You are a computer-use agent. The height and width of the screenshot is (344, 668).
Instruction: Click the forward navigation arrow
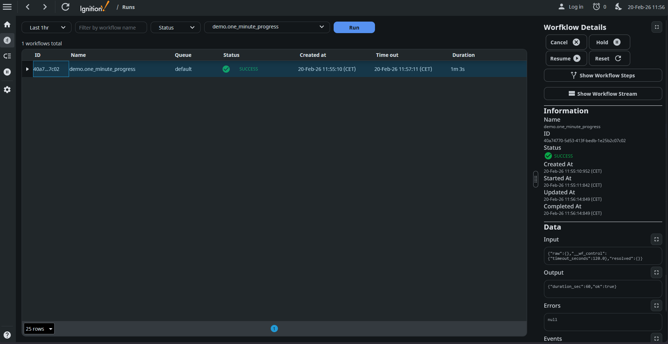pos(45,7)
